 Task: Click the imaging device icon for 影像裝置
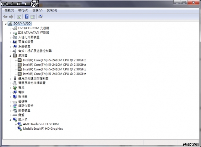[15, 110]
